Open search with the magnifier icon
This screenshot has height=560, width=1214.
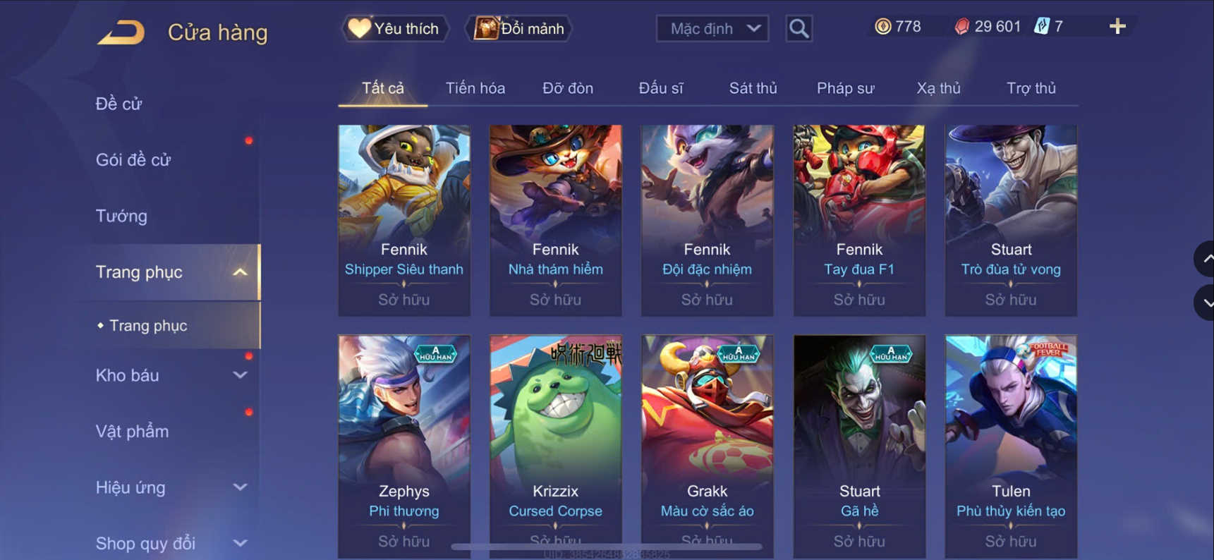[799, 29]
